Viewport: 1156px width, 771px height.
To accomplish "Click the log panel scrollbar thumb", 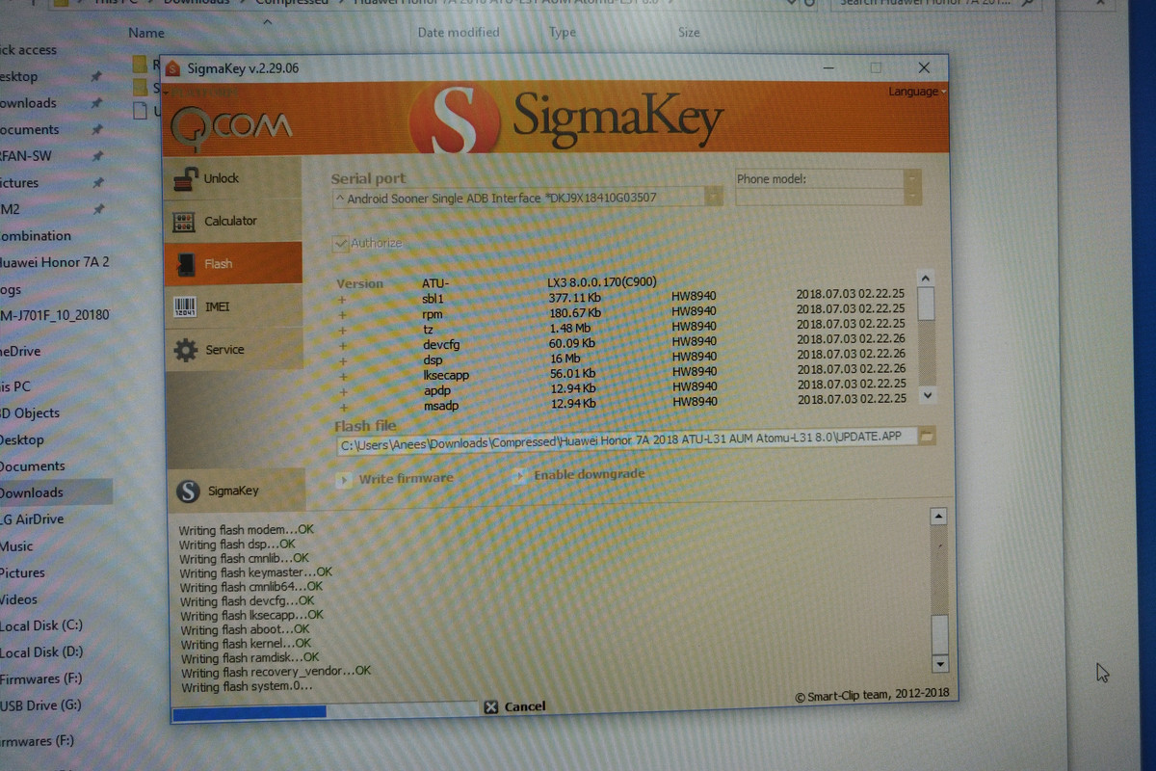I will 940,634.
